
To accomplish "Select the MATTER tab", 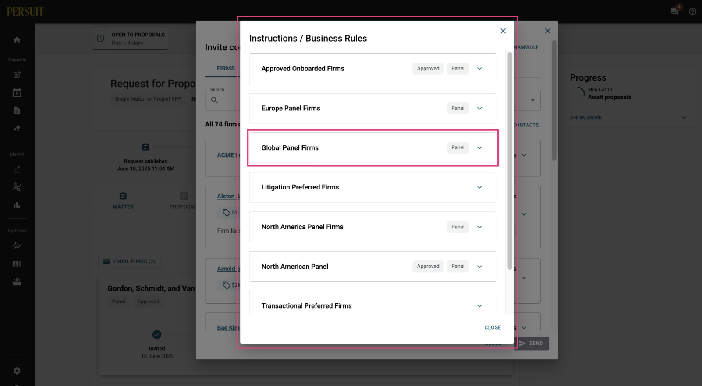I will pos(123,200).
